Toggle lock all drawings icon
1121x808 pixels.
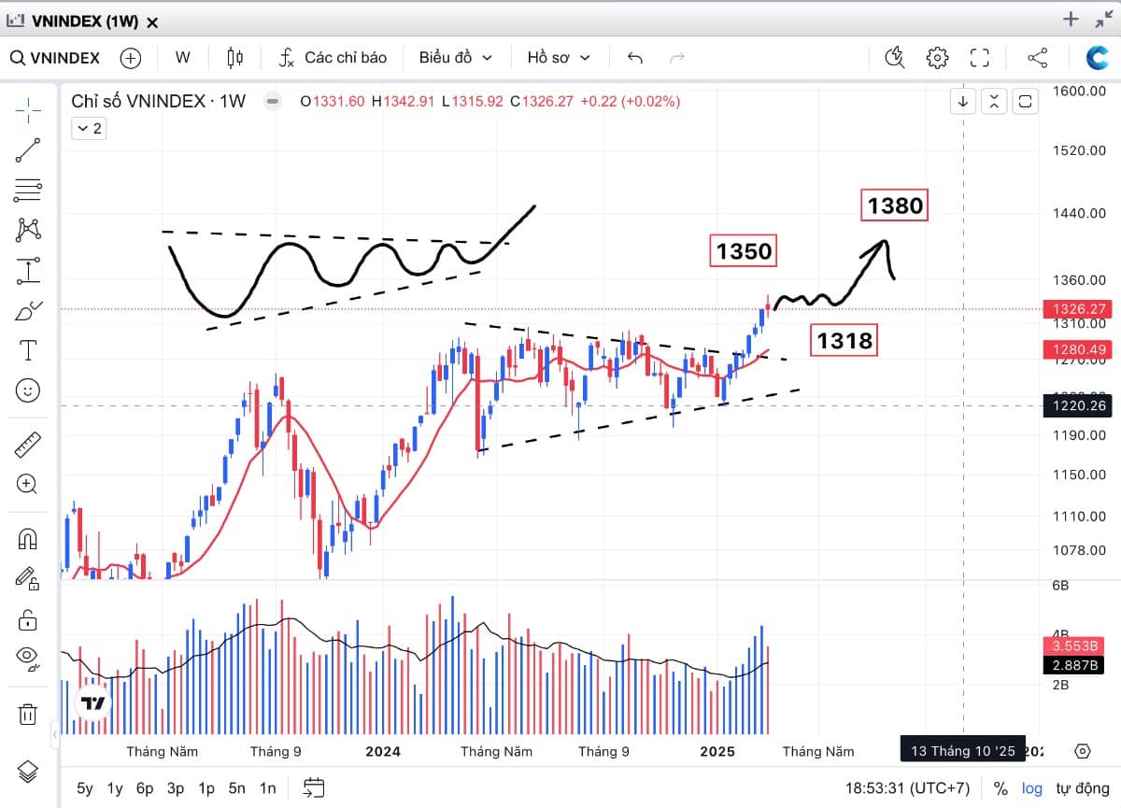point(28,618)
